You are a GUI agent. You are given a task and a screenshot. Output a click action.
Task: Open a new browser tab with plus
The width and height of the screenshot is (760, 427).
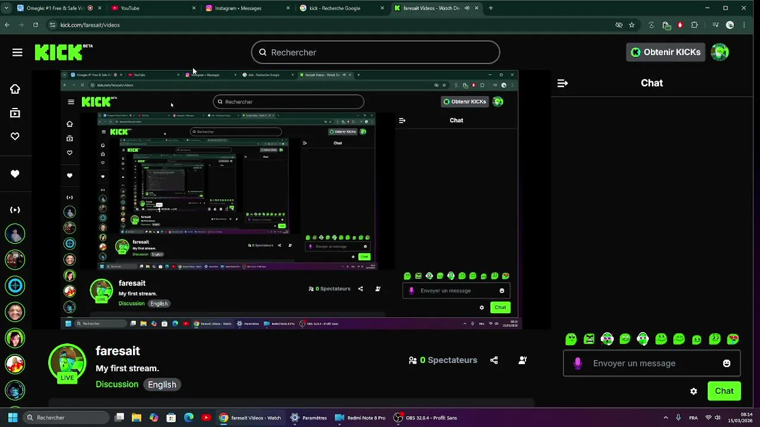coord(490,8)
